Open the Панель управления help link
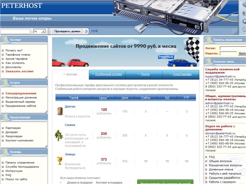Viewport: 246px width, 184px height. click(x=20, y=162)
